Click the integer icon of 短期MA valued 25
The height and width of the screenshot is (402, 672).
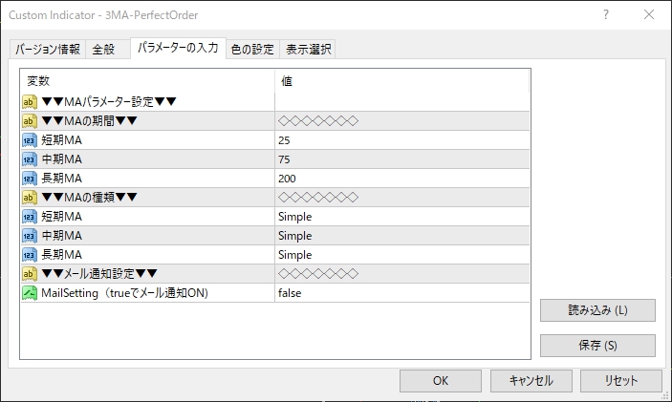30,140
